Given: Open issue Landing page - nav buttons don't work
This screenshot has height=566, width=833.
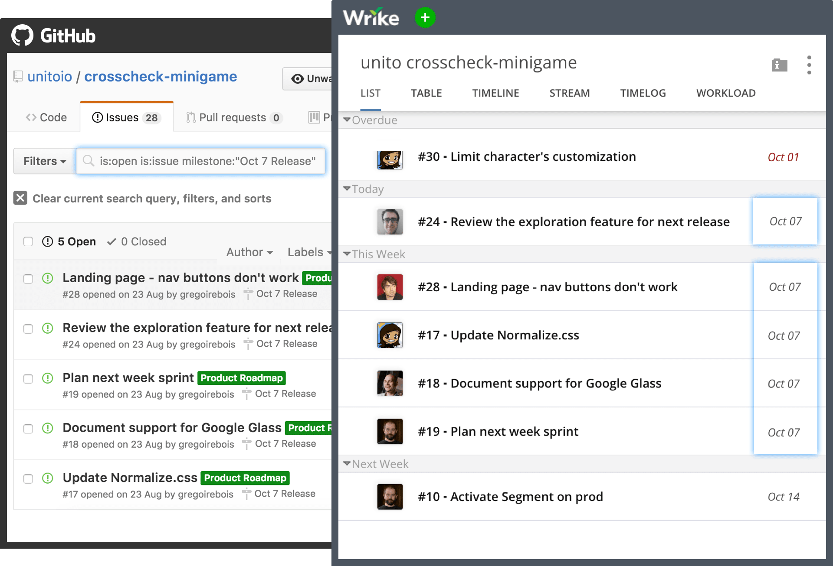Looking at the screenshot, I should click(x=180, y=278).
